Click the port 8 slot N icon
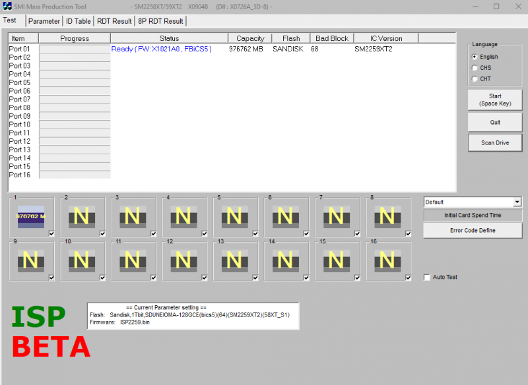Image resolution: width=528 pixels, height=385 pixels. pyautogui.click(x=387, y=216)
